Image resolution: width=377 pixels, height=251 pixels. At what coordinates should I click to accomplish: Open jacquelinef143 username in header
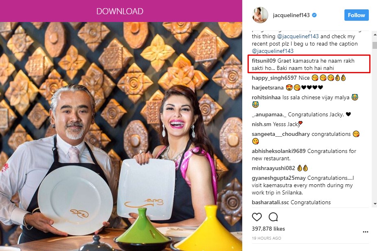pos(291,15)
